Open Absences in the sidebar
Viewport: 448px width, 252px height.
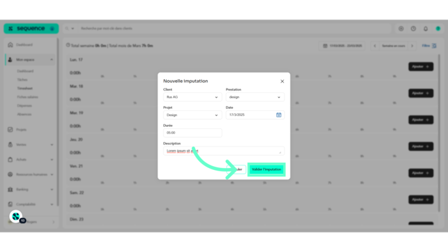[24, 115]
